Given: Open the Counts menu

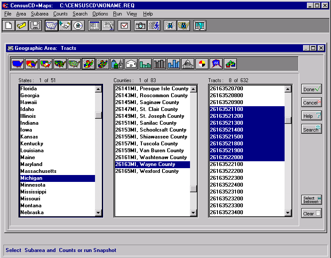Looking at the screenshot, I should (x=60, y=14).
